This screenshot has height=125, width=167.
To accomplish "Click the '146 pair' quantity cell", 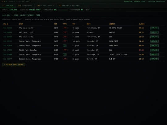I will click(x=76, y=41).
